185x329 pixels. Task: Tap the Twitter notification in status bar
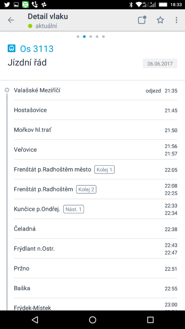click(x=7, y=5)
